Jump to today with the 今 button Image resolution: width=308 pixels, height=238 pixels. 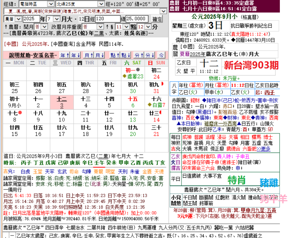click(161, 55)
